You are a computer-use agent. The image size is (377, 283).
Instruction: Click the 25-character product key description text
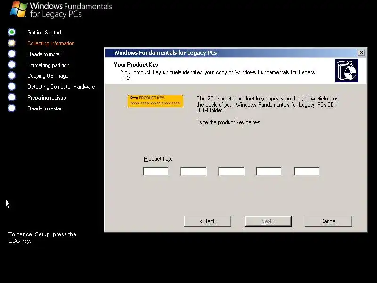(x=268, y=104)
